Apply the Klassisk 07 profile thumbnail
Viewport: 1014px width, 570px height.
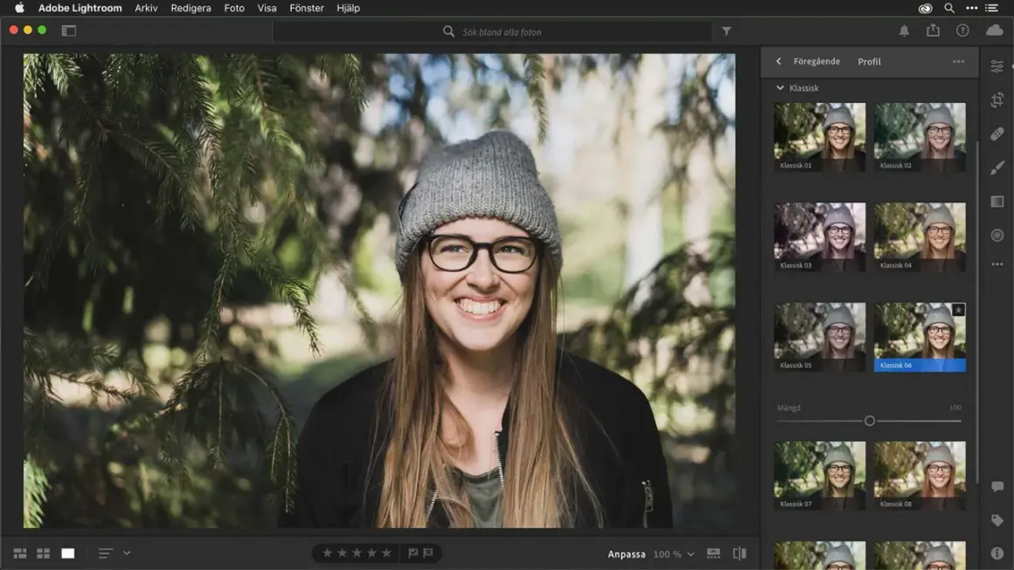(819, 475)
